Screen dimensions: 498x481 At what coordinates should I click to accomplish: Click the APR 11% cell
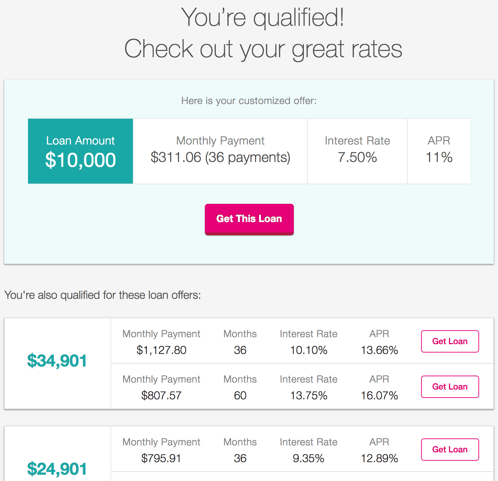click(439, 151)
